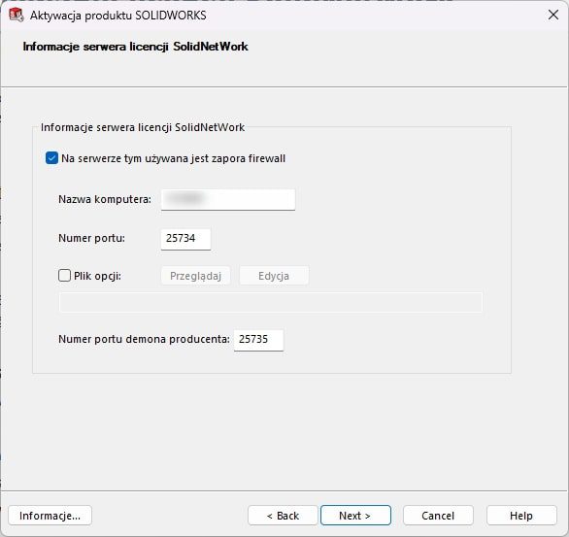569x537 pixels.
Task: Click the 'Nazwa komputera:' label
Action: 105,199
